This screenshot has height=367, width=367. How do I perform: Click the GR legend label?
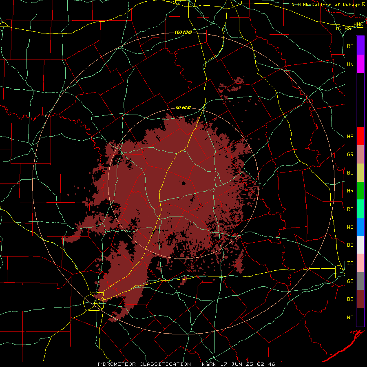pyautogui.click(x=350, y=155)
